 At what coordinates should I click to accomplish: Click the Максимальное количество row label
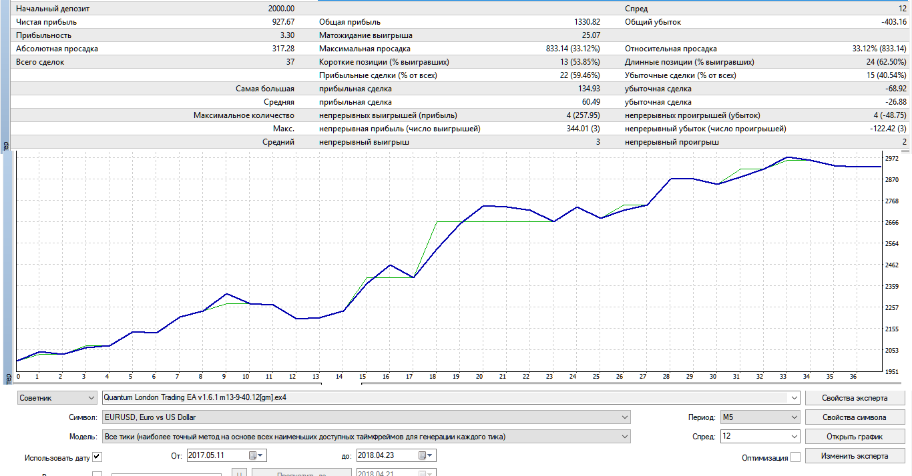coord(244,115)
